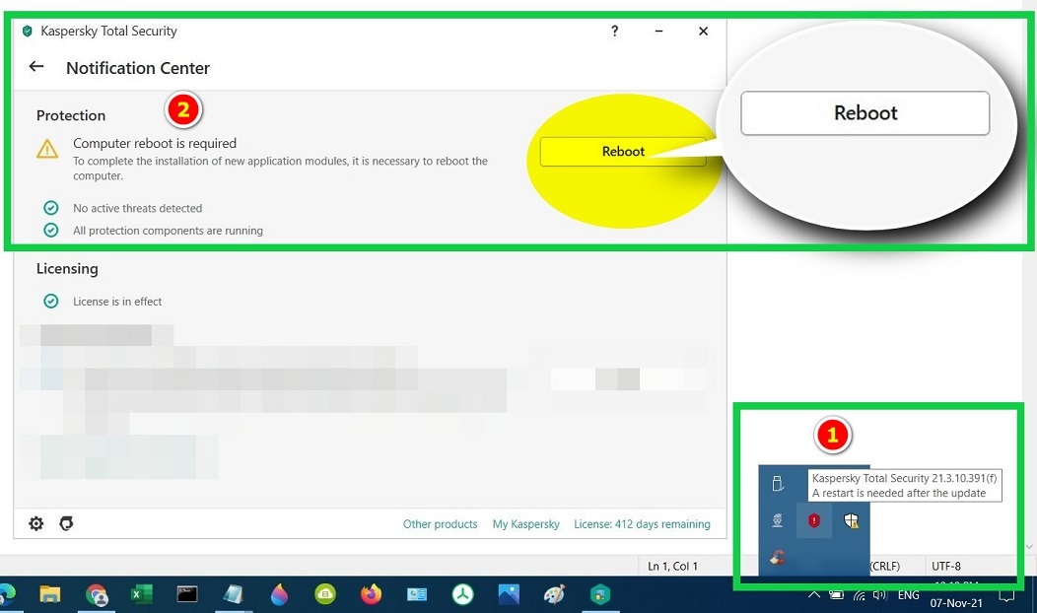This screenshot has width=1037, height=613.
Task: Open Wi-Fi network tray icon
Action: (x=860, y=595)
